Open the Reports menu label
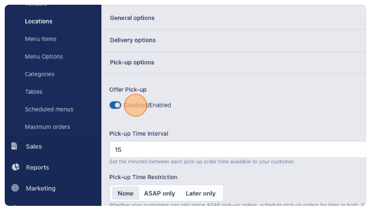This screenshot has width=370, height=209. [x=37, y=168]
